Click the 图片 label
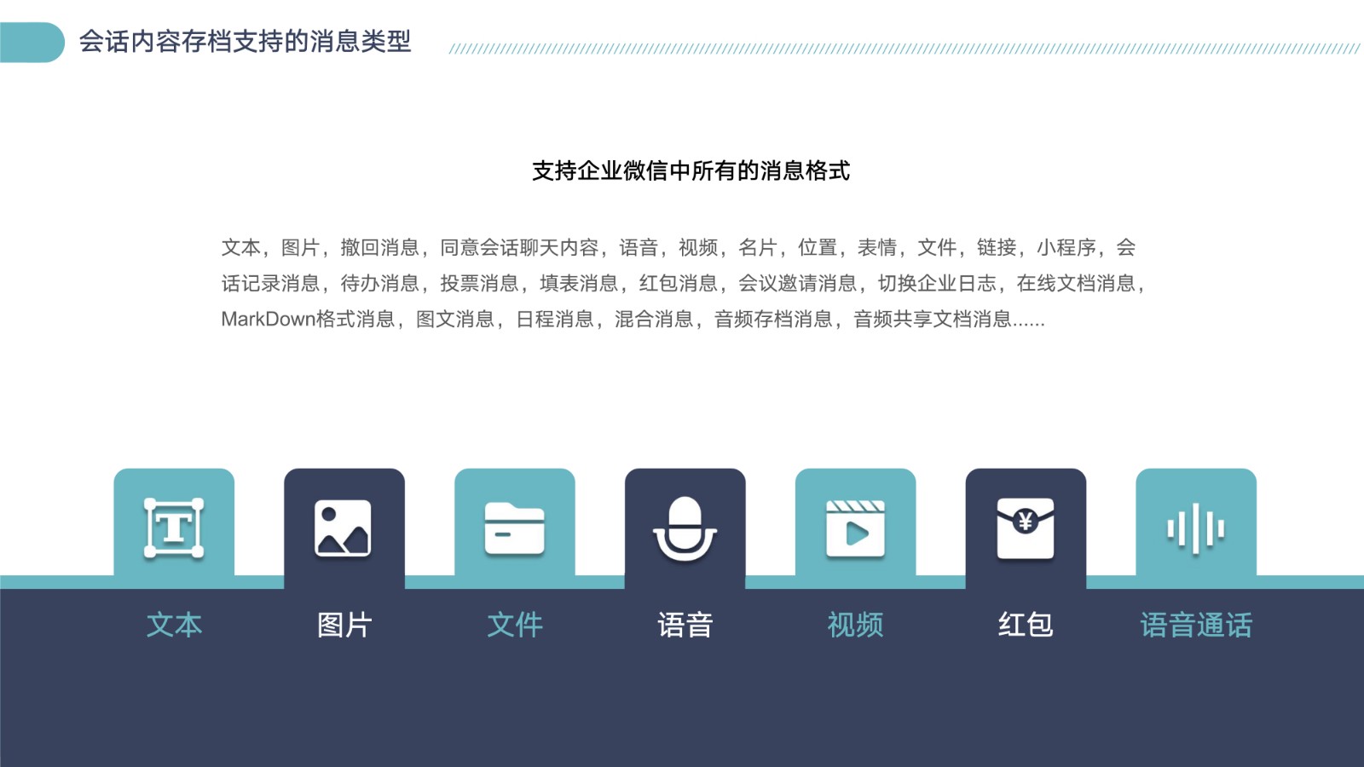Screen dimensions: 1364x767 coord(344,625)
